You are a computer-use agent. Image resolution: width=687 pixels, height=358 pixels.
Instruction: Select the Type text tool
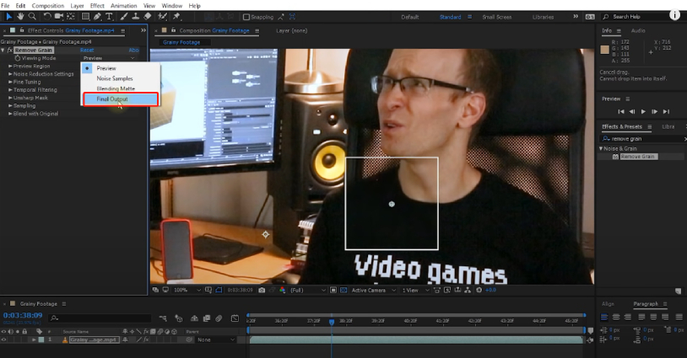pyautogui.click(x=110, y=16)
